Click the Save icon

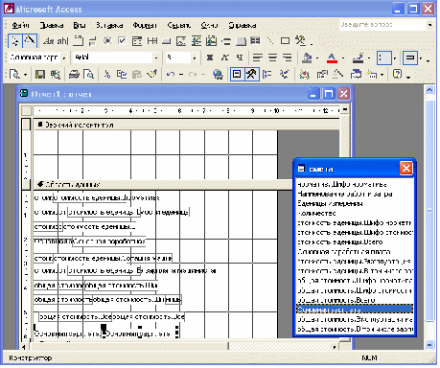pos(40,75)
